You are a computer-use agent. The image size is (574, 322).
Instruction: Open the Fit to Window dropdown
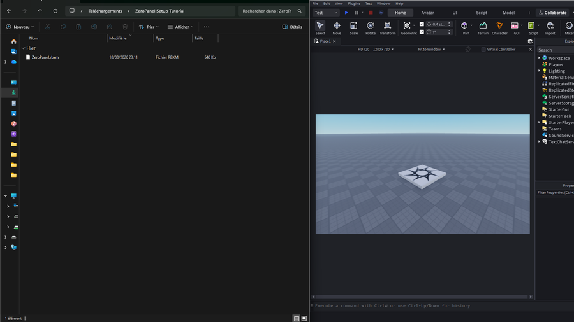click(x=431, y=49)
